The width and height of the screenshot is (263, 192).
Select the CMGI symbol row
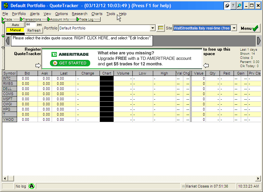(9, 104)
